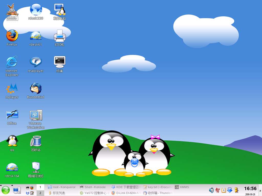Click the small Firefox quick-launch icon in panel
This screenshot has height=196, width=262.
(32, 188)
